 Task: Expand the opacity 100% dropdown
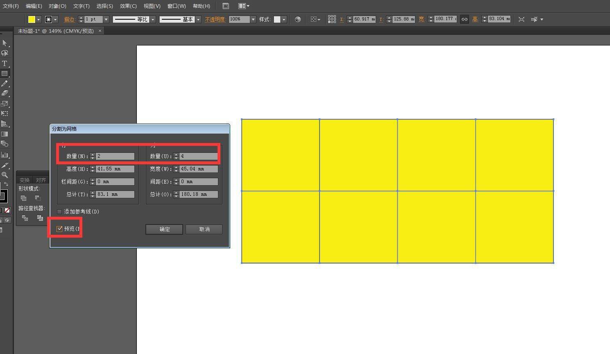click(253, 19)
